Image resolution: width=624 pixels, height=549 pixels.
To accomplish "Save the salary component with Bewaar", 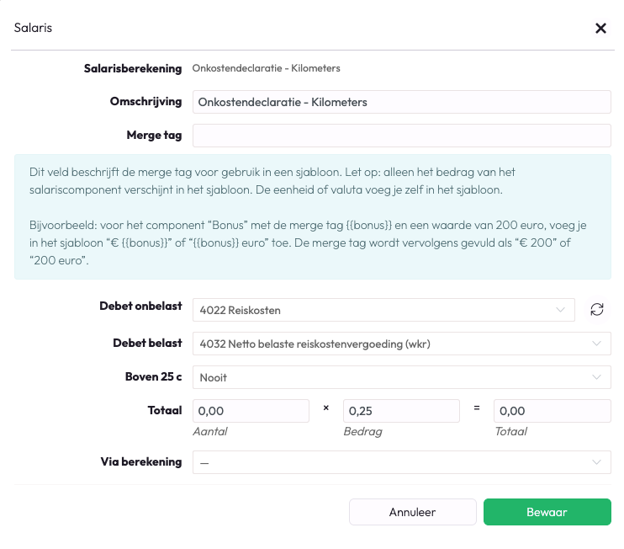I will pyautogui.click(x=547, y=512).
